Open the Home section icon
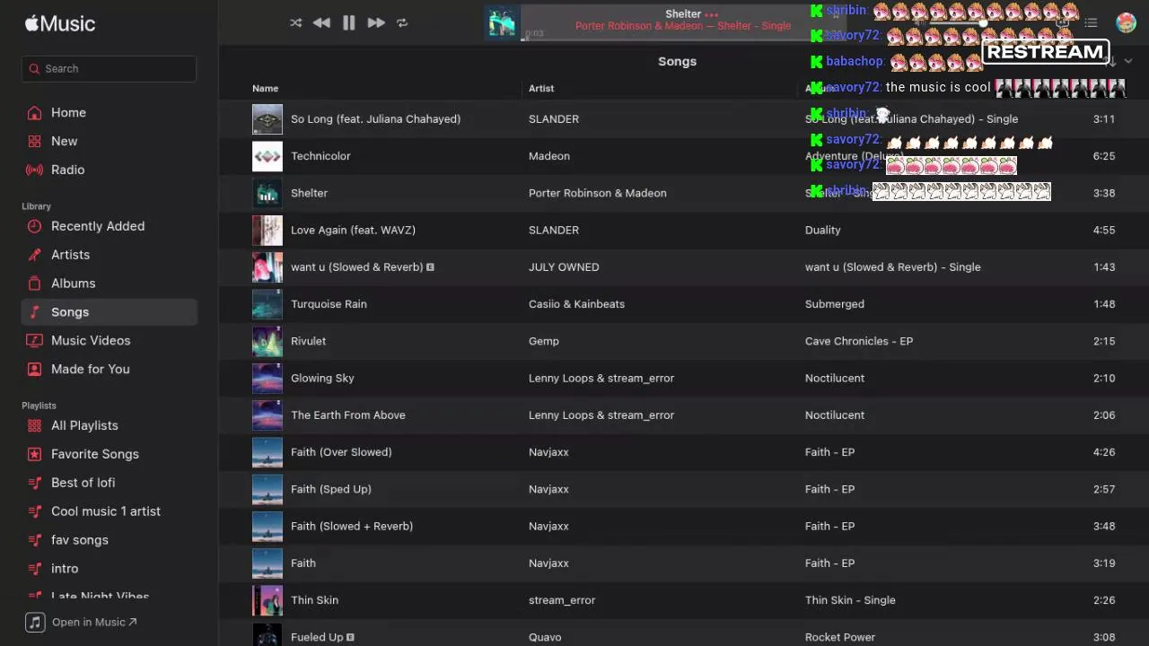Viewport: 1149px width, 646px height. [34, 112]
